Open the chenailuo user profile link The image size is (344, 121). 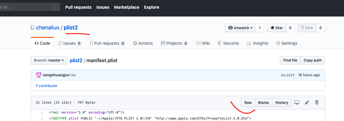(x=47, y=28)
